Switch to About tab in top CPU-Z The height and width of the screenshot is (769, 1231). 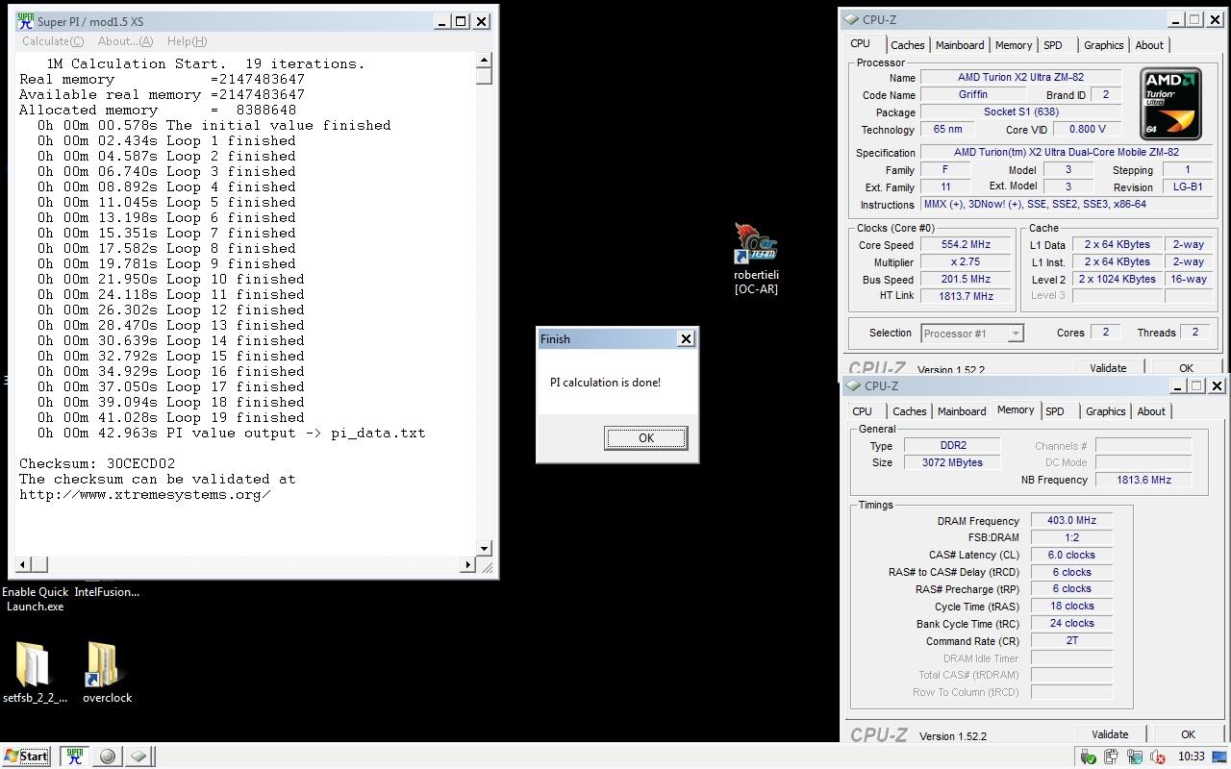[1149, 45]
